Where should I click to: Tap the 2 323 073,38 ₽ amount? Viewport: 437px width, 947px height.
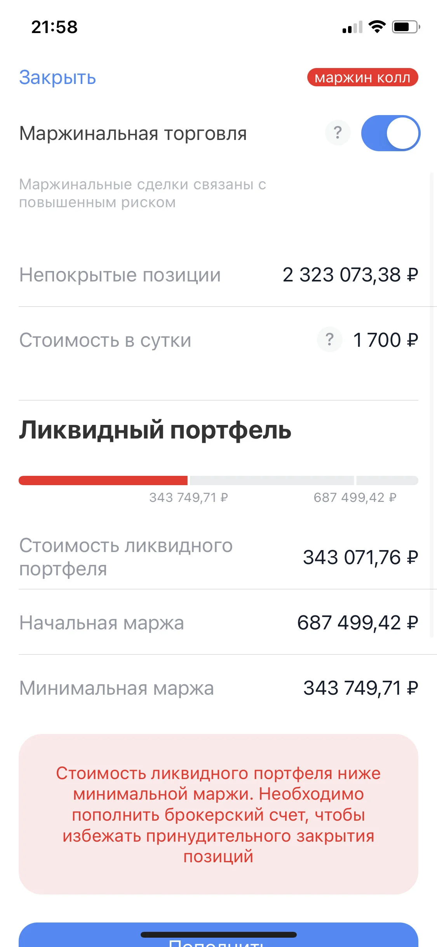pos(350,275)
